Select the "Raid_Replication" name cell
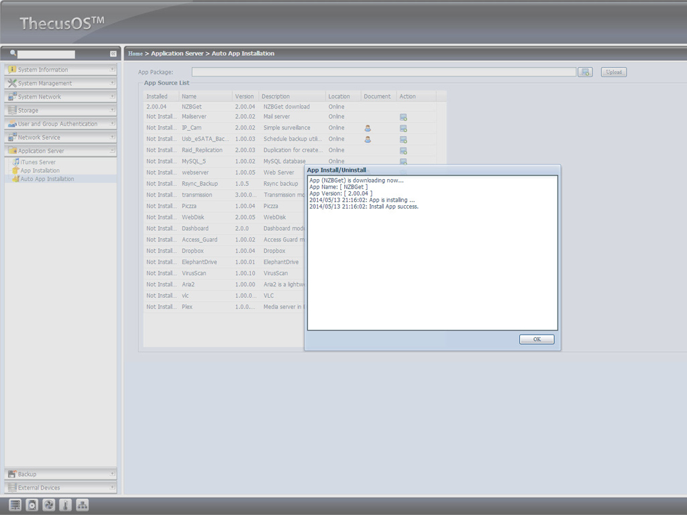 203,150
